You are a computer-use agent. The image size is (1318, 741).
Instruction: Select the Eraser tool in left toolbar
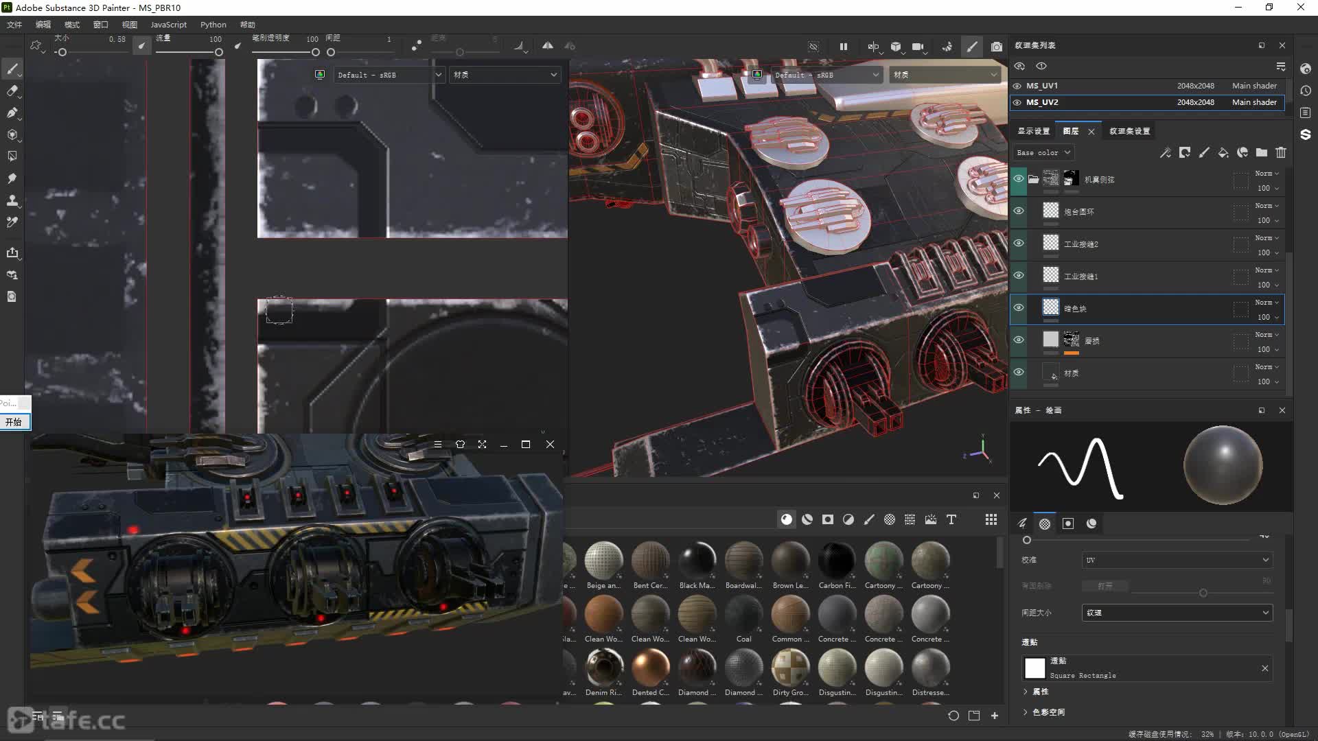(12, 91)
